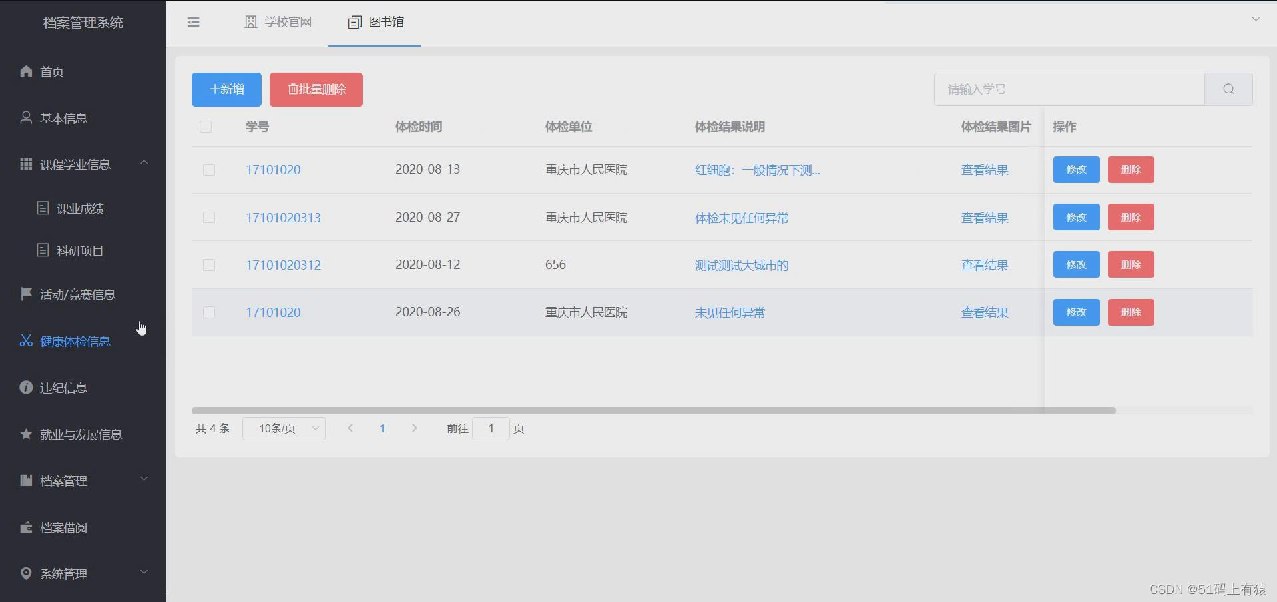Click 删除 for row 17101020312
Screen dimensions: 1277x602
(1131, 265)
